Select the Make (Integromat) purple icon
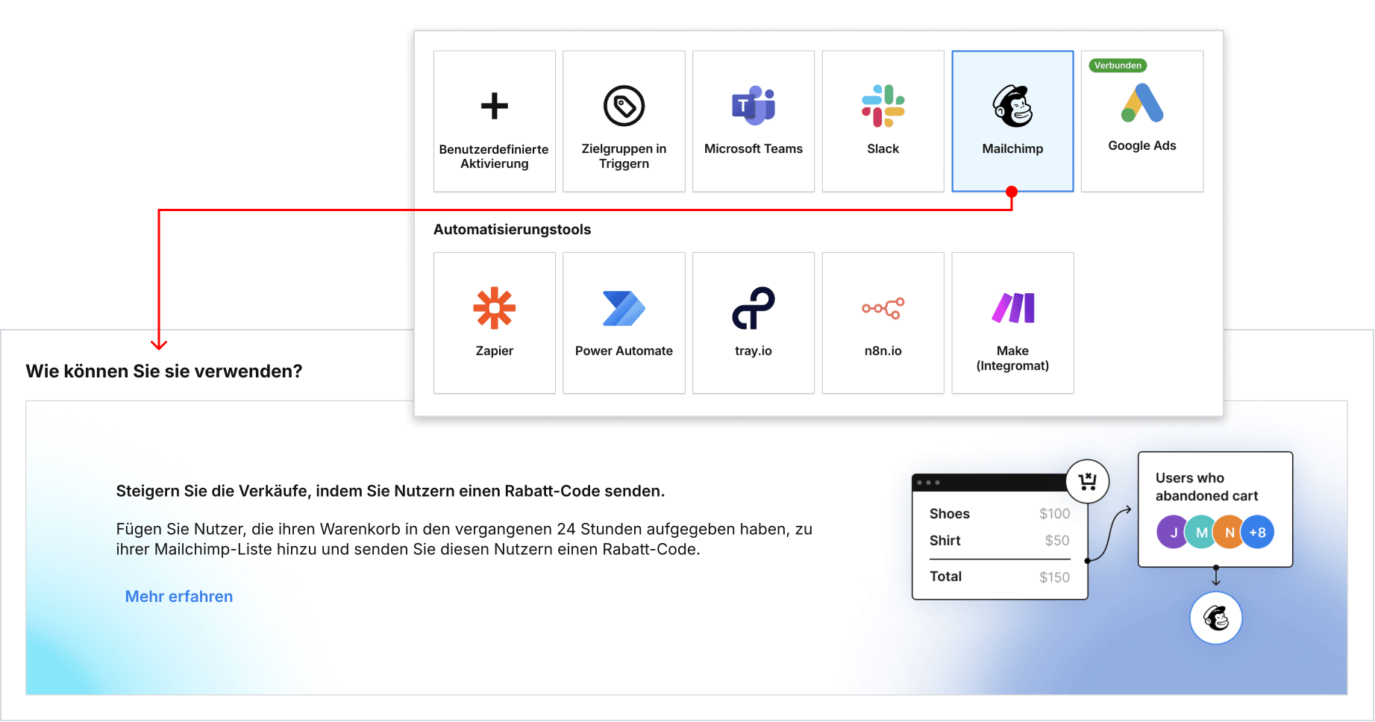Screen dimensions: 1375x722 coord(1012,307)
